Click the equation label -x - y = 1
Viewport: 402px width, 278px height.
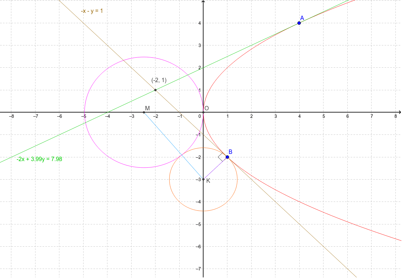tap(92, 11)
